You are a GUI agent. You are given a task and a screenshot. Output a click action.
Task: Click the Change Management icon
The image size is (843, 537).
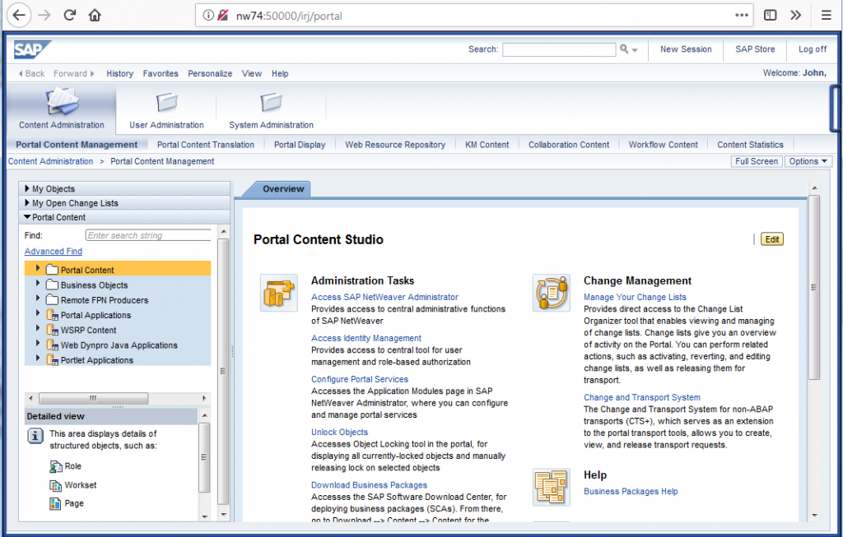551,293
